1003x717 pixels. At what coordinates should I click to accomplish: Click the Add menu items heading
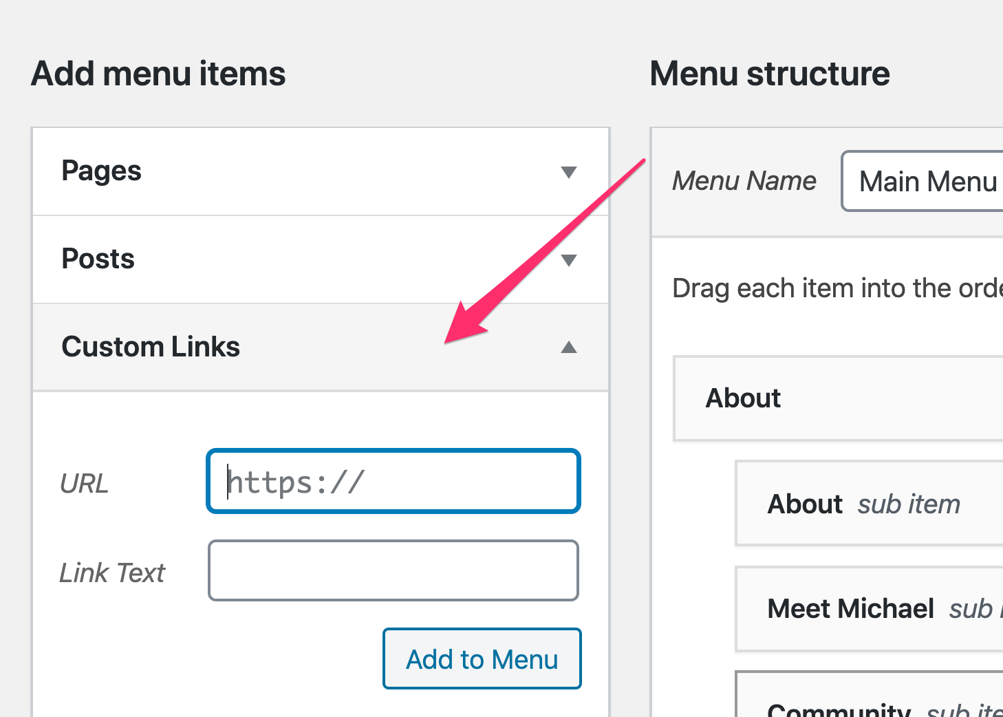click(158, 74)
